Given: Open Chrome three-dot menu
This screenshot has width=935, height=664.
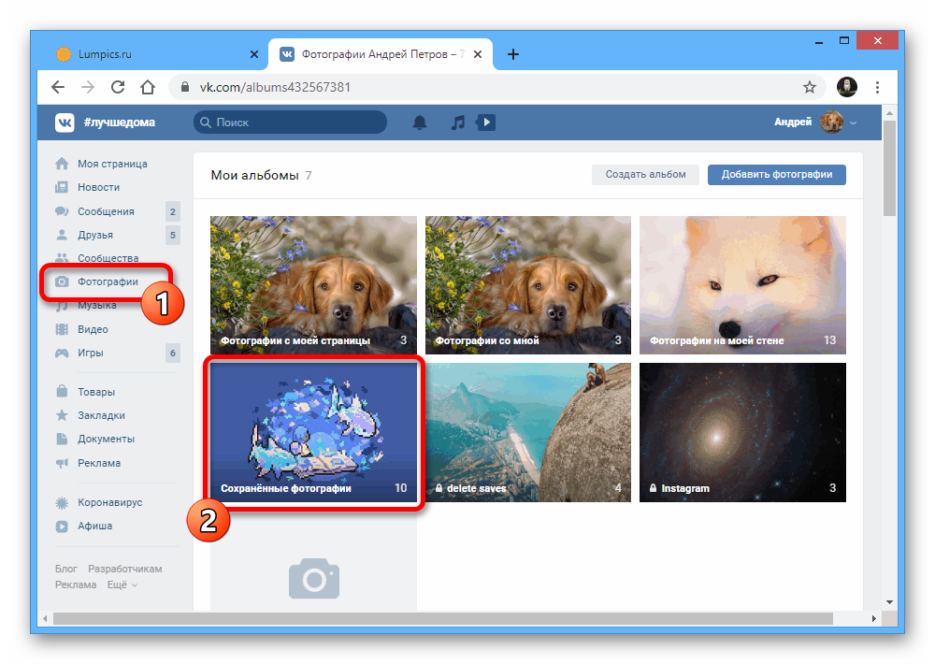Looking at the screenshot, I should pos(877,87).
